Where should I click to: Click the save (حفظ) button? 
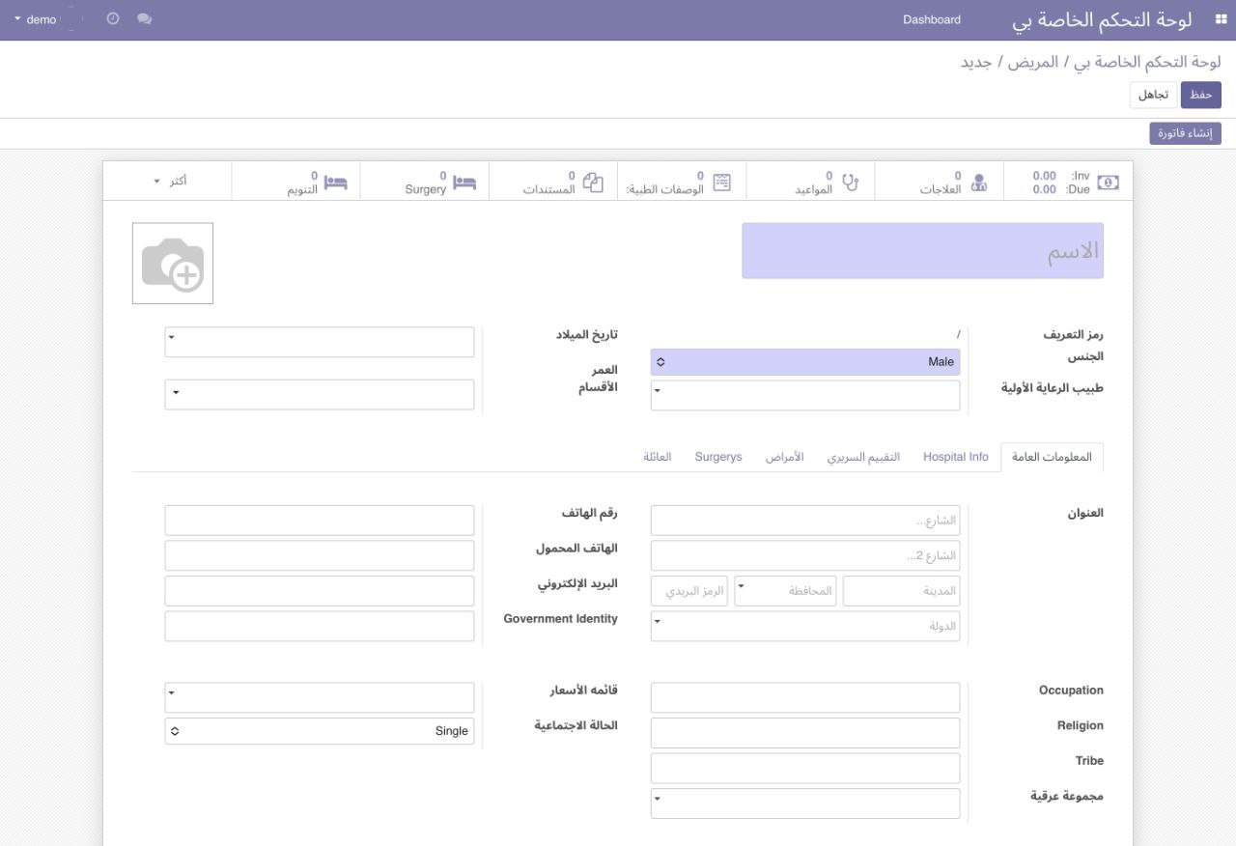tap(1200, 95)
